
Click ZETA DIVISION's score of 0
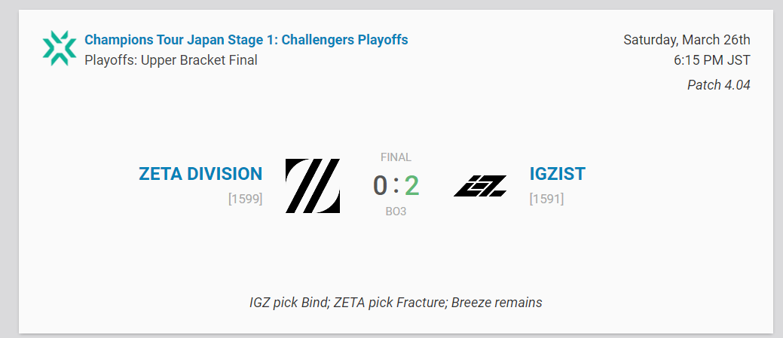pos(380,185)
